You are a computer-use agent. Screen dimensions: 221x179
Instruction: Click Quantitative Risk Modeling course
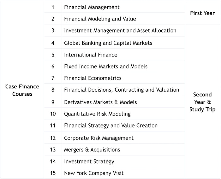pyautogui.click(x=97, y=114)
